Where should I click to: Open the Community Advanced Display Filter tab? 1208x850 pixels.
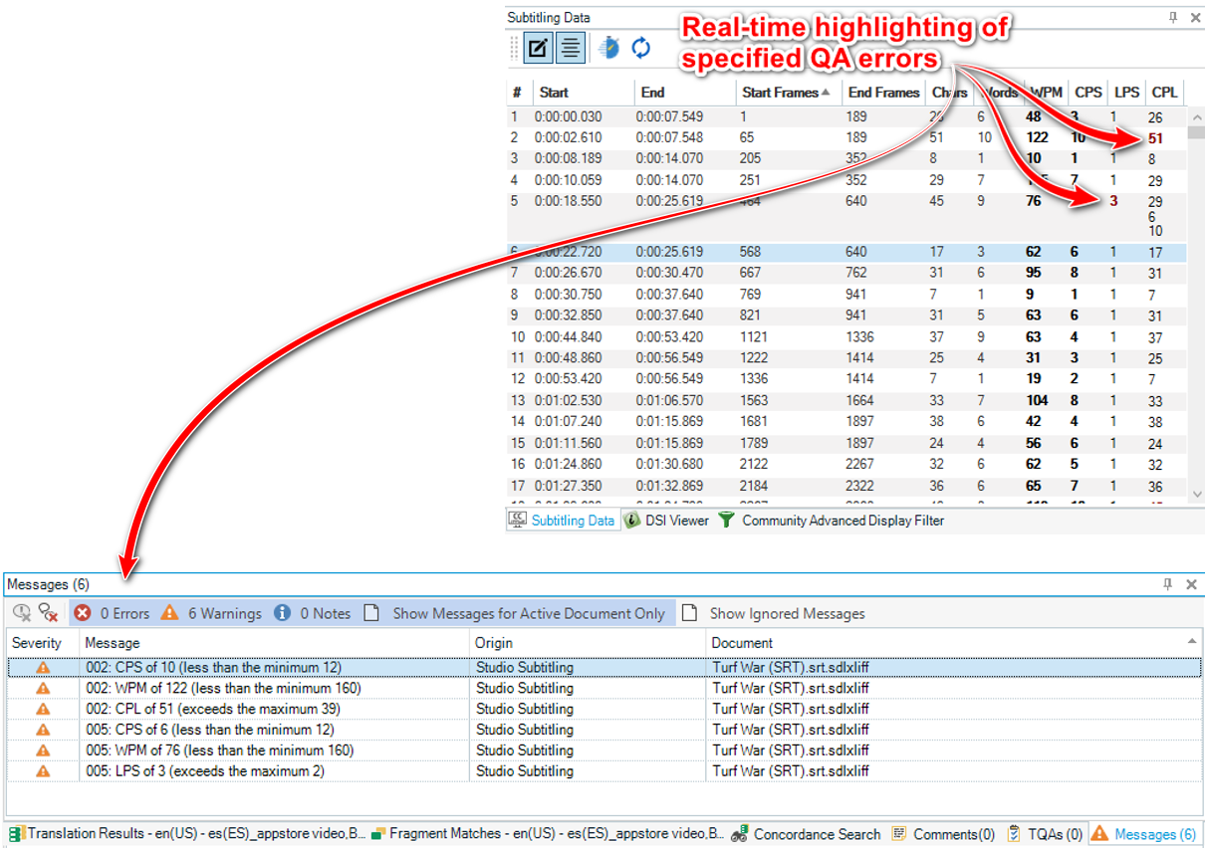pyautogui.click(x=831, y=520)
